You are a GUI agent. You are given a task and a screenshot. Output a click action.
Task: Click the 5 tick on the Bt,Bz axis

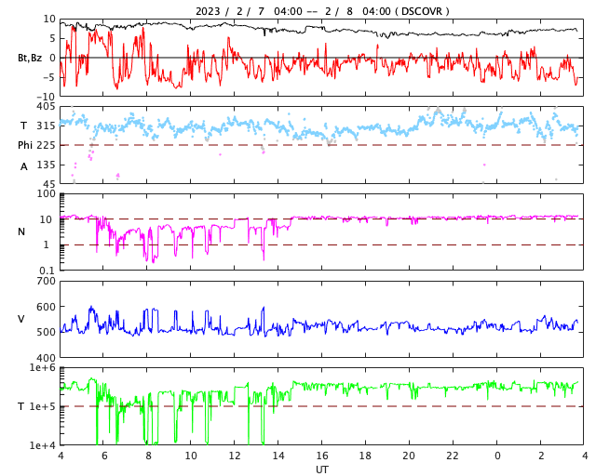point(52,38)
